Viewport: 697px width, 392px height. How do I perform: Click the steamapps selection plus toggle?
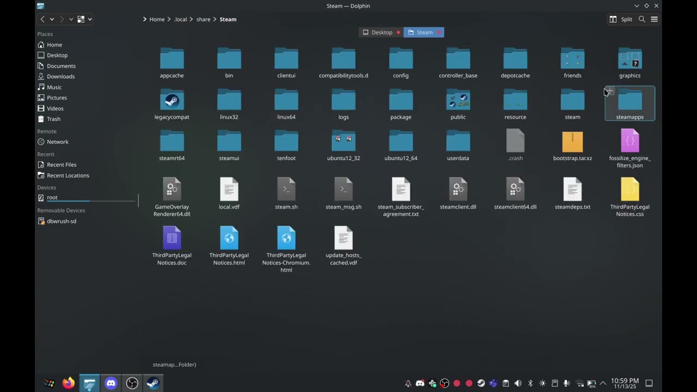coord(610,91)
